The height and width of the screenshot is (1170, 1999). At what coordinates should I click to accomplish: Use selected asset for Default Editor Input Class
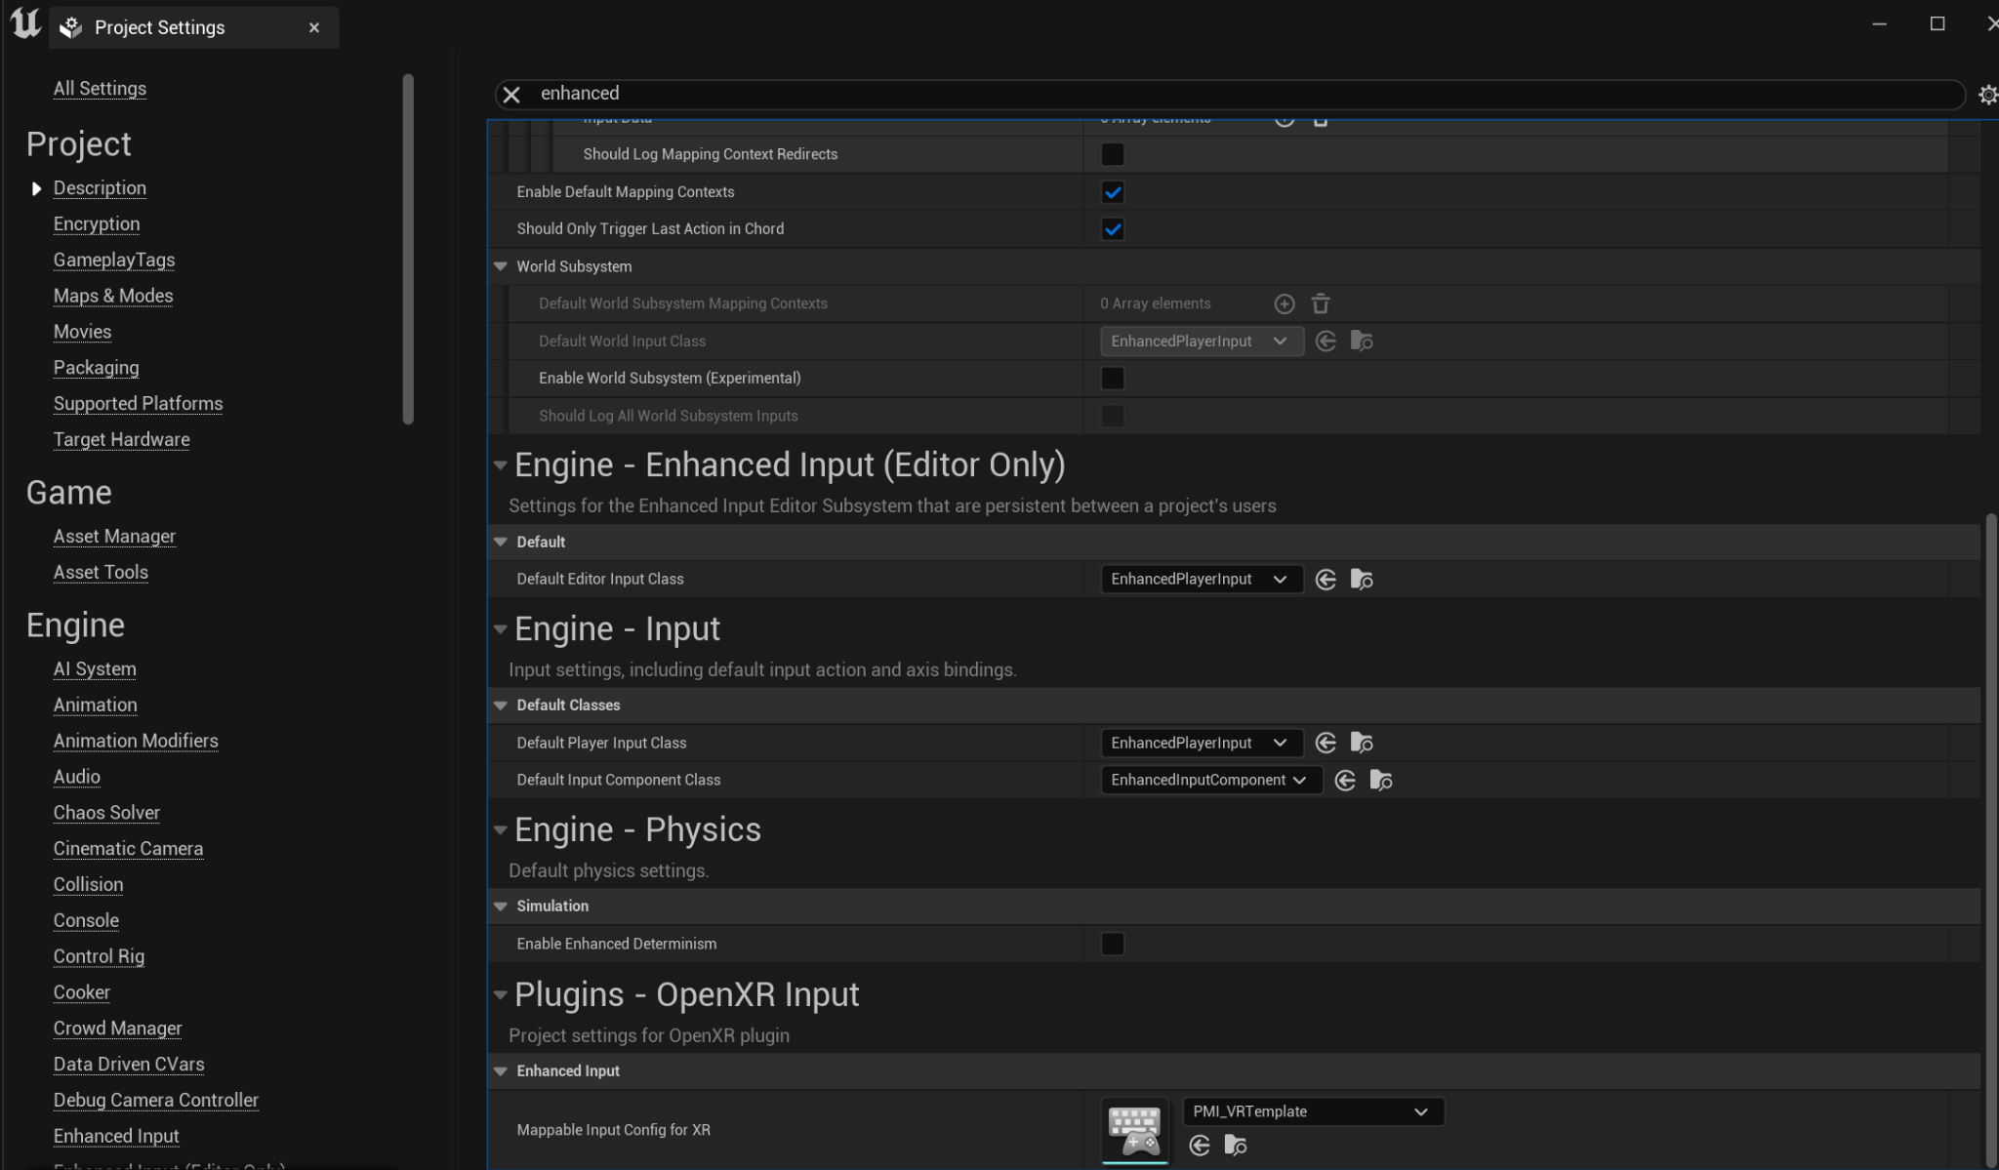(1326, 580)
